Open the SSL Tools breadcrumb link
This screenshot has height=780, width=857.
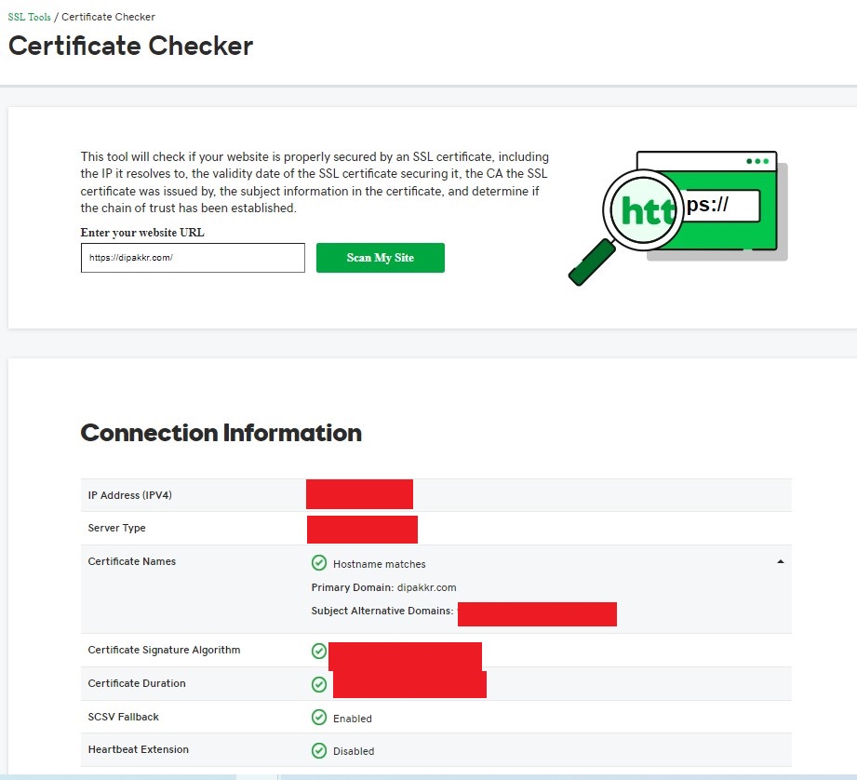tap(29, 17)
